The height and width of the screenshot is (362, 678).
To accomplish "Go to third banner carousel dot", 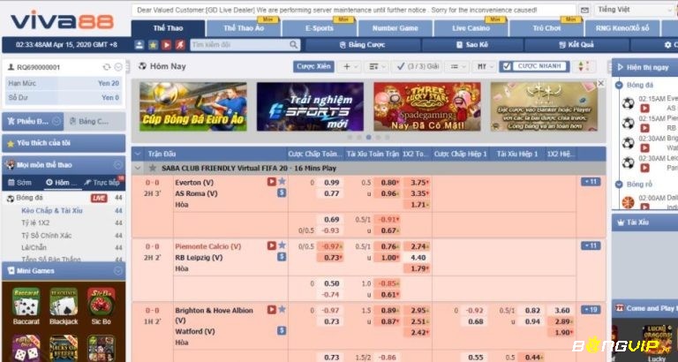I will (x=368, y=137).
